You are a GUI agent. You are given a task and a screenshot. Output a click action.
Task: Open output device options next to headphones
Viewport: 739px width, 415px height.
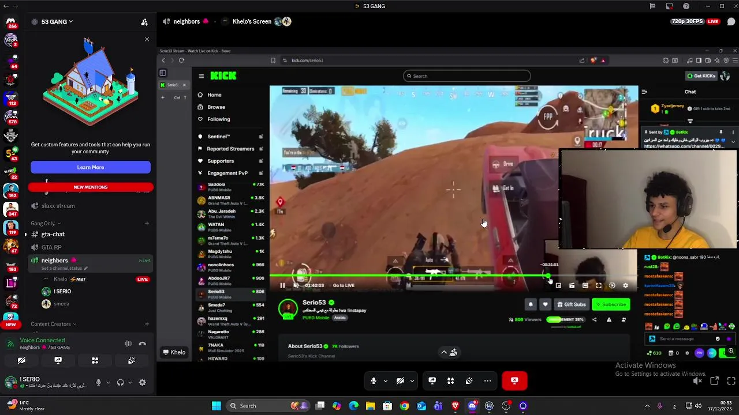(130, 383)
